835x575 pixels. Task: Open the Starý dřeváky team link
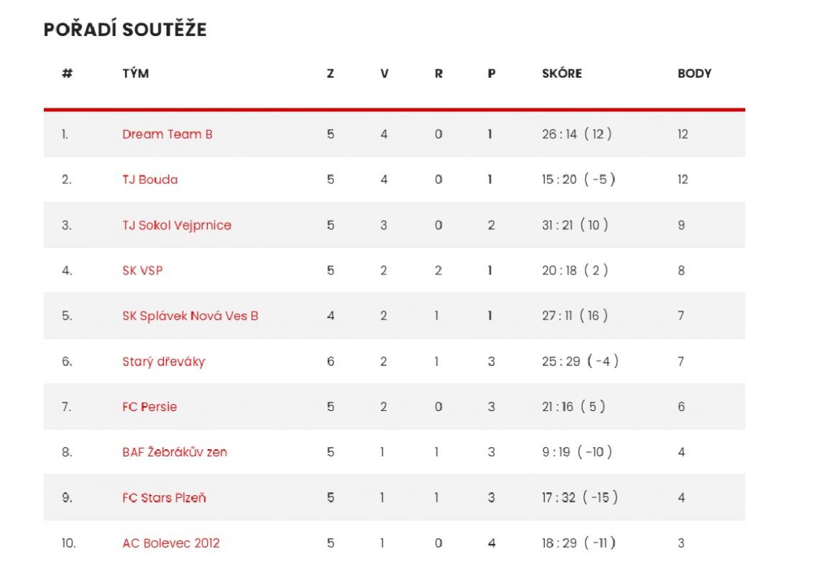tap(164, 362)
